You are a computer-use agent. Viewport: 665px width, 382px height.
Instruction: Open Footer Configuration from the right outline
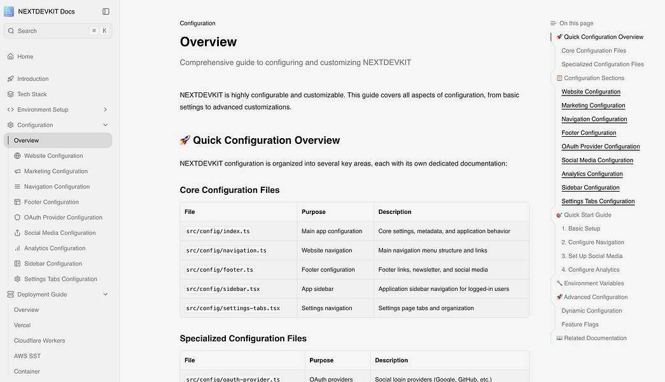pyautogui.click(x=589, y=132)
